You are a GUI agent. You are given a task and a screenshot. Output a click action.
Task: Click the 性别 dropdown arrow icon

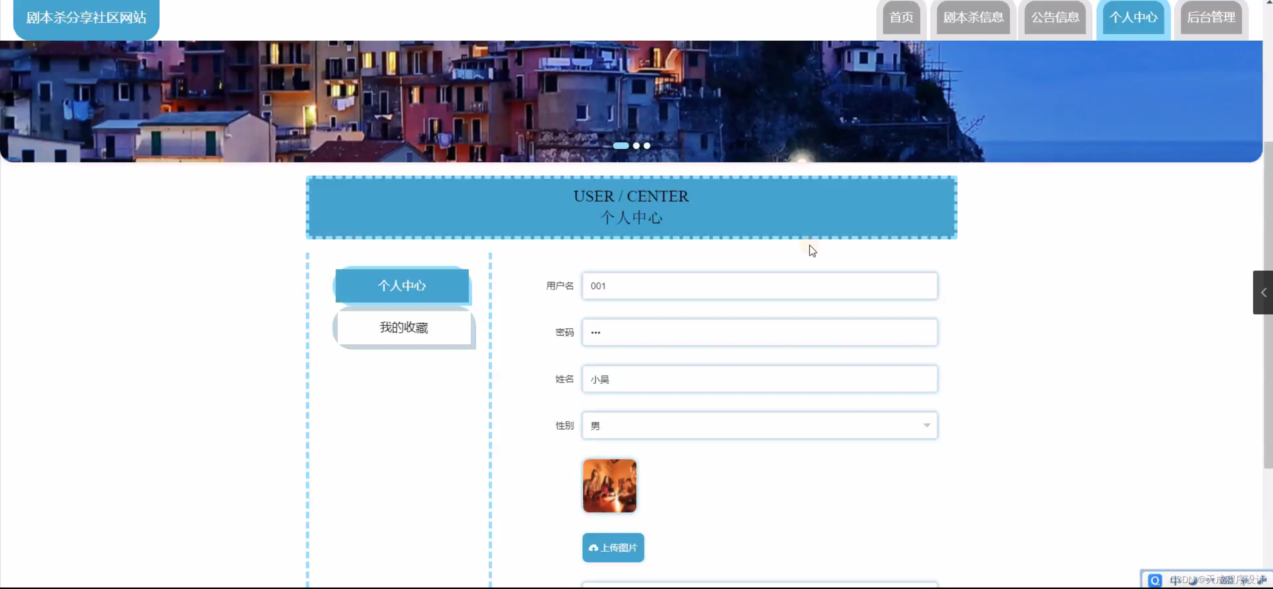926,425
